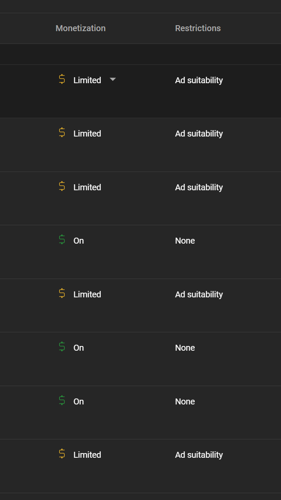Sort by the Restrictions column header
The image size is (281, 500).
(x=198, y=29)
